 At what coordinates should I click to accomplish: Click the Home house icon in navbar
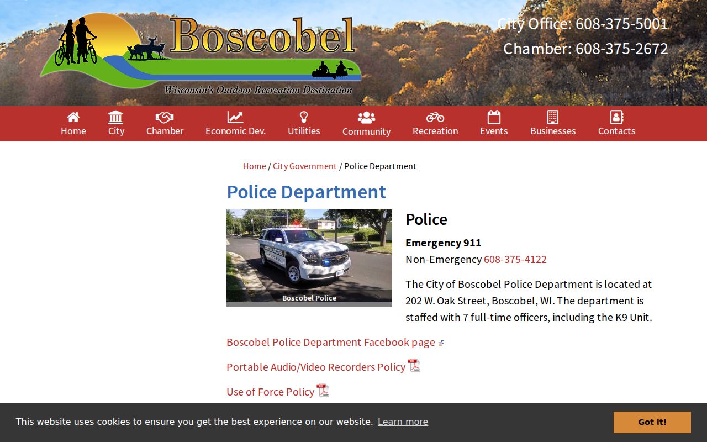click(73, 117)
